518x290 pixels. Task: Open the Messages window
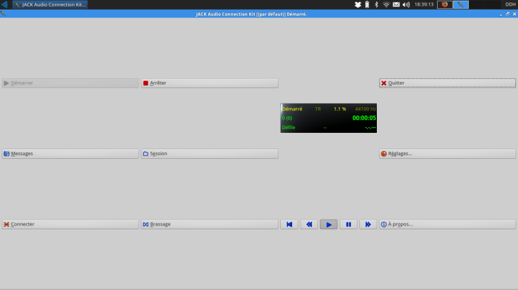click(x=71, y=154)
